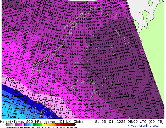Click the weatheronline.co.uk copyright link

pos(144,126)
